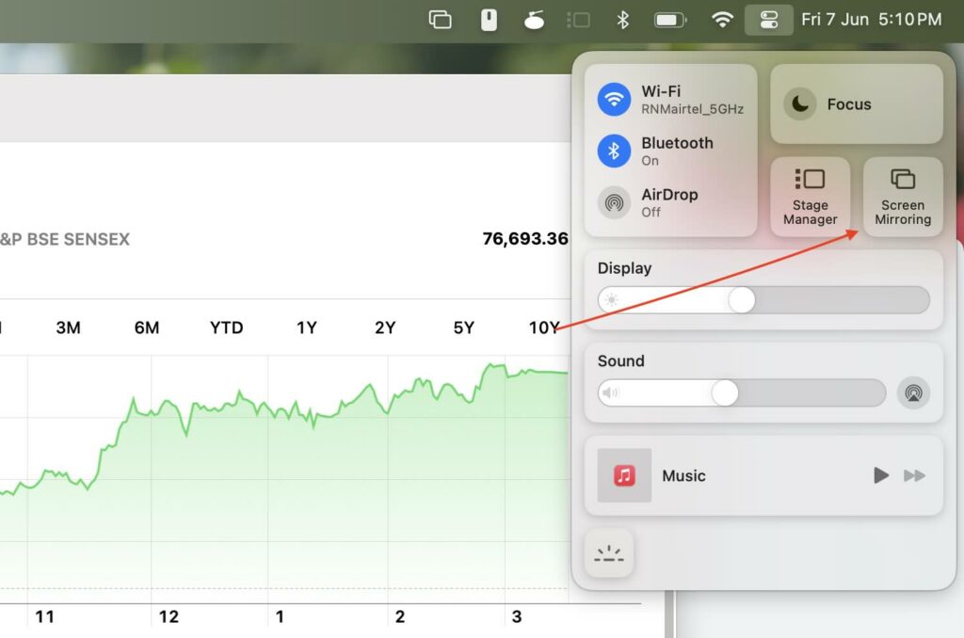Viewport: 964px width, 638px height.
Task: Open the battery status menu bar icon
Action: tap(670, 20)
